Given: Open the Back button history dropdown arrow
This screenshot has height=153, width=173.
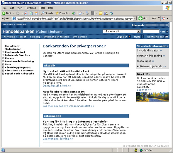Looking at the screenshot, I should click(x=14, y=13).
